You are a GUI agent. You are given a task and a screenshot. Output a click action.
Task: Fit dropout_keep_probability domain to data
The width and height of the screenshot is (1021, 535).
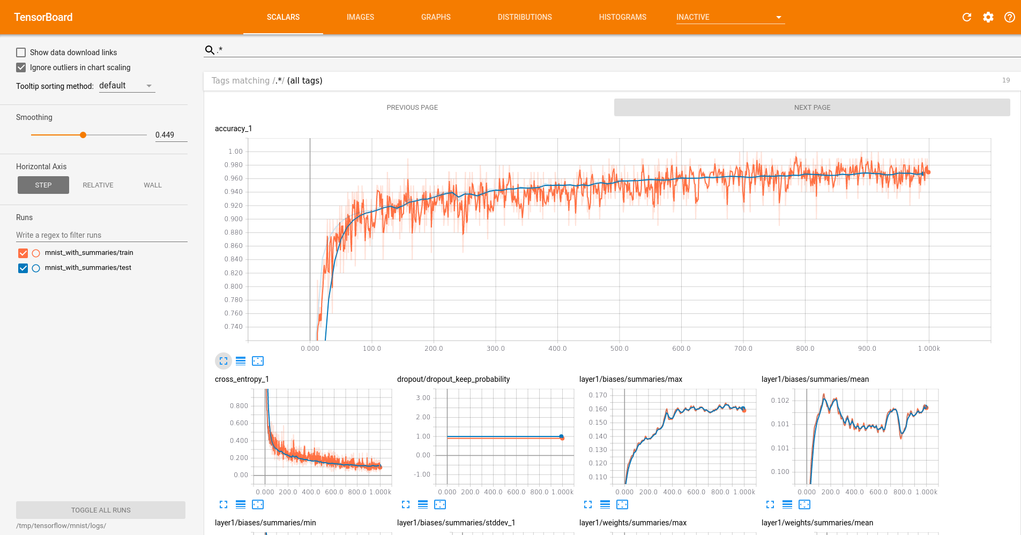coord(440,504)
